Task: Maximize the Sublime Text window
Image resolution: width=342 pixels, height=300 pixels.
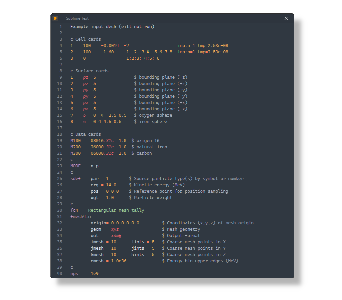Action: (271, 18)
